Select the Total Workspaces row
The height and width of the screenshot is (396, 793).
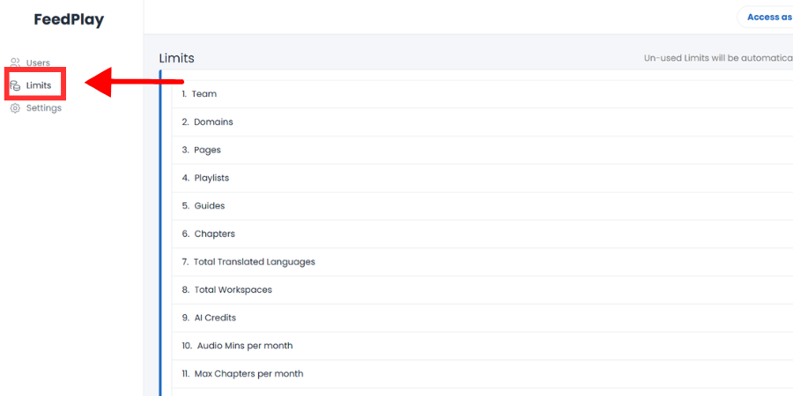click(x=482, y=290)
